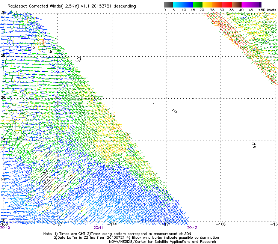278x244 pixels.
Task: Click the island outline right of the 24 gridline
Action: pos(254,145)
